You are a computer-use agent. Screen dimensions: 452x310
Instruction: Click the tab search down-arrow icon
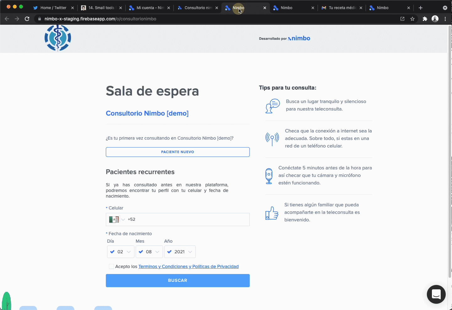click(x=445, y=8)
